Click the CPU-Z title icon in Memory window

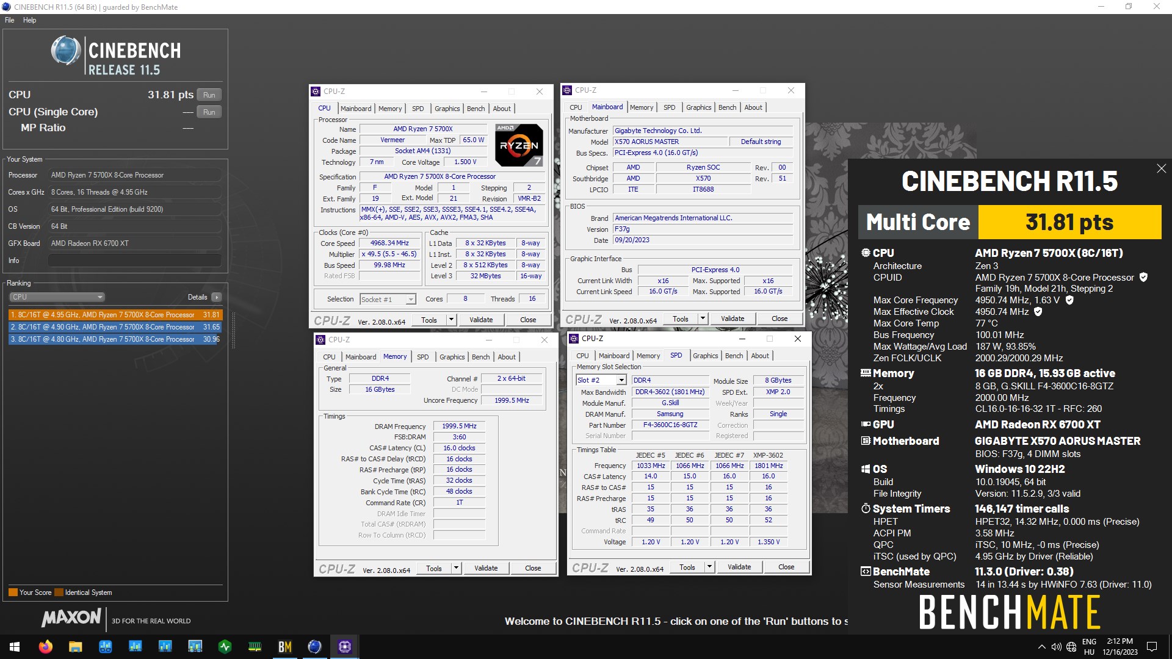click(320, 340)
